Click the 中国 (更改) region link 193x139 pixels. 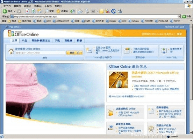point(15,27)
